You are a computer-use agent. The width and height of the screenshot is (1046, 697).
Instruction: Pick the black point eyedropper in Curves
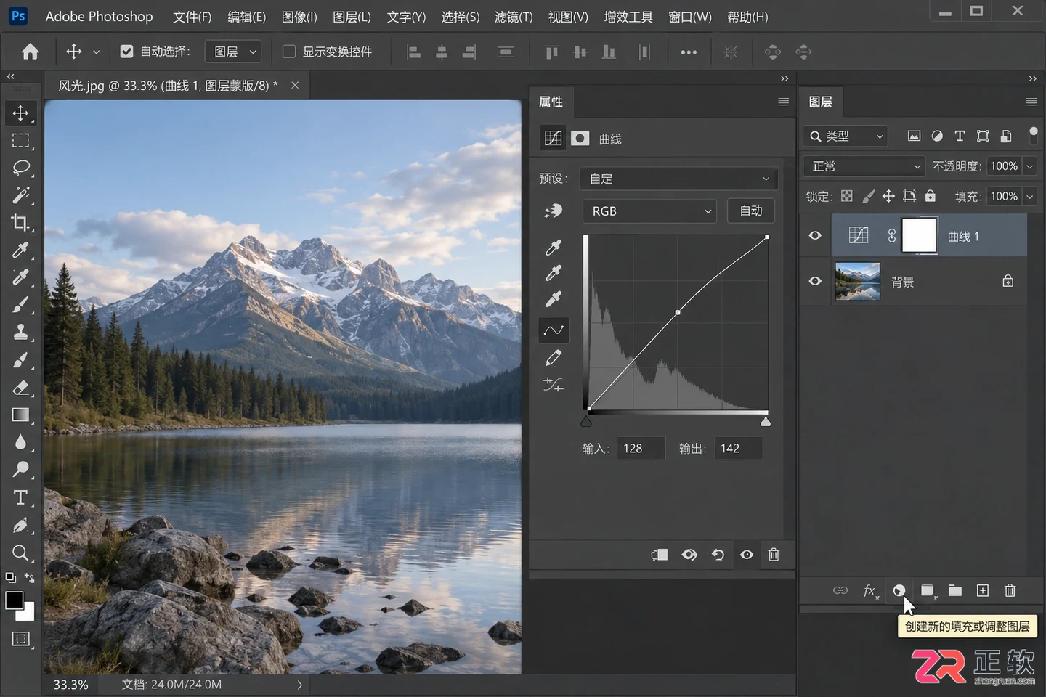(x=554, y=248)
